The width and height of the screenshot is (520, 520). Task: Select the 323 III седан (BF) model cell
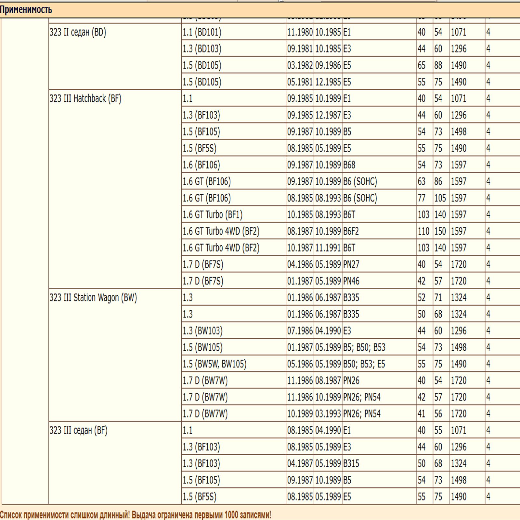[78, 430]
